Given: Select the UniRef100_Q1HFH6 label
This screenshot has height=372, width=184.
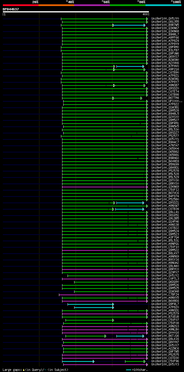Looking at the screenshot, I should coord(165,221).
